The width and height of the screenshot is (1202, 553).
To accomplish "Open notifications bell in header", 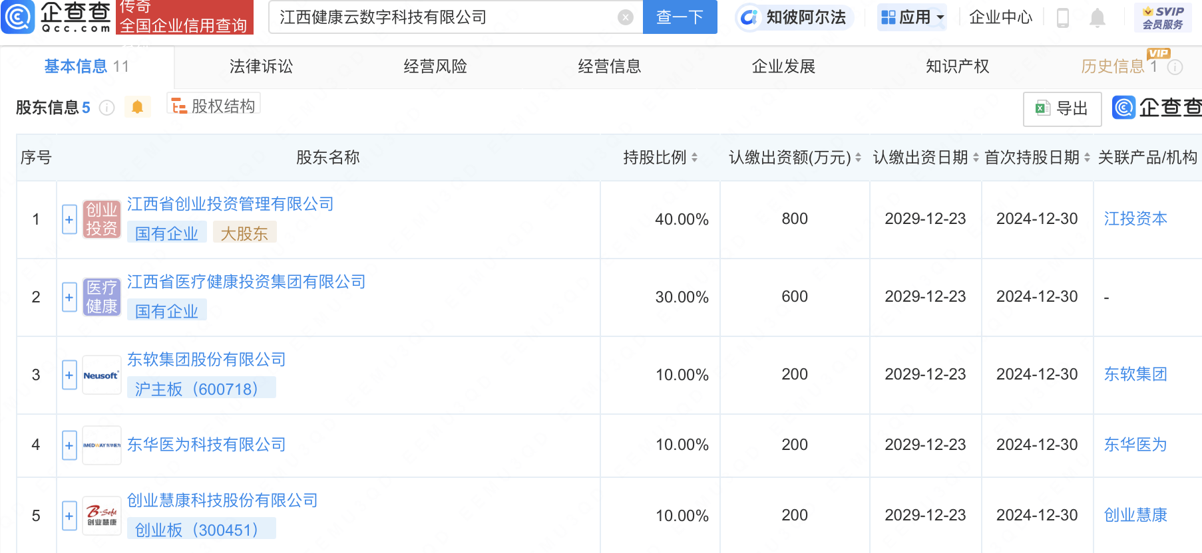I will coord(1097,17).
